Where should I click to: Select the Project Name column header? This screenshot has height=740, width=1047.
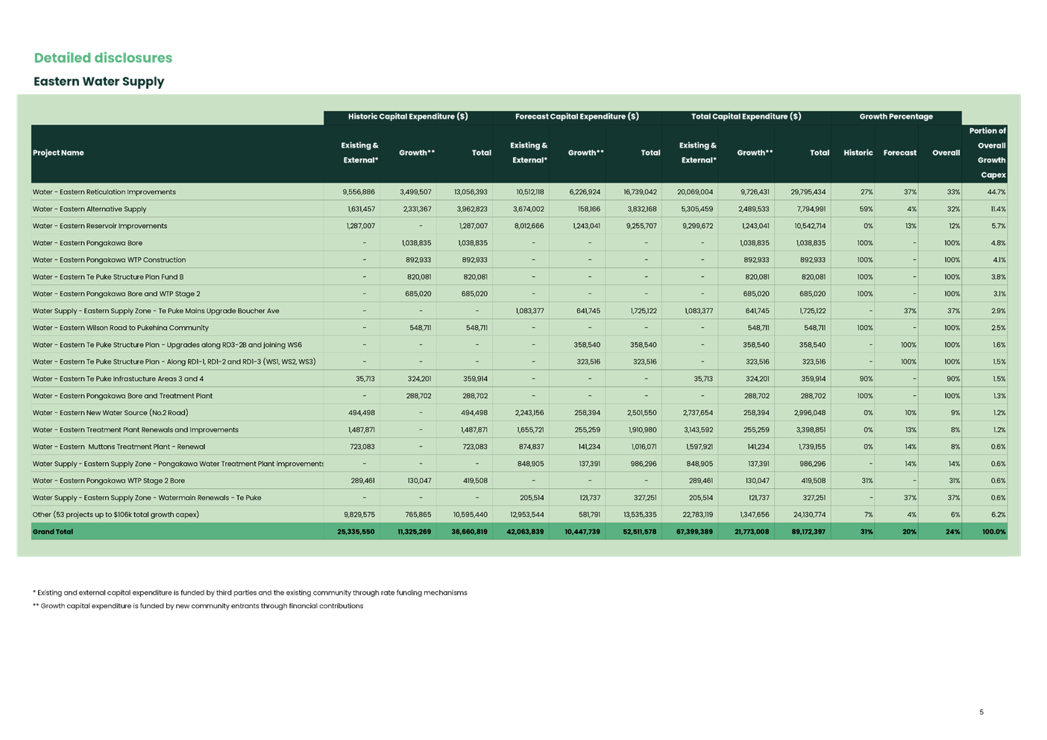coord(57,152)
